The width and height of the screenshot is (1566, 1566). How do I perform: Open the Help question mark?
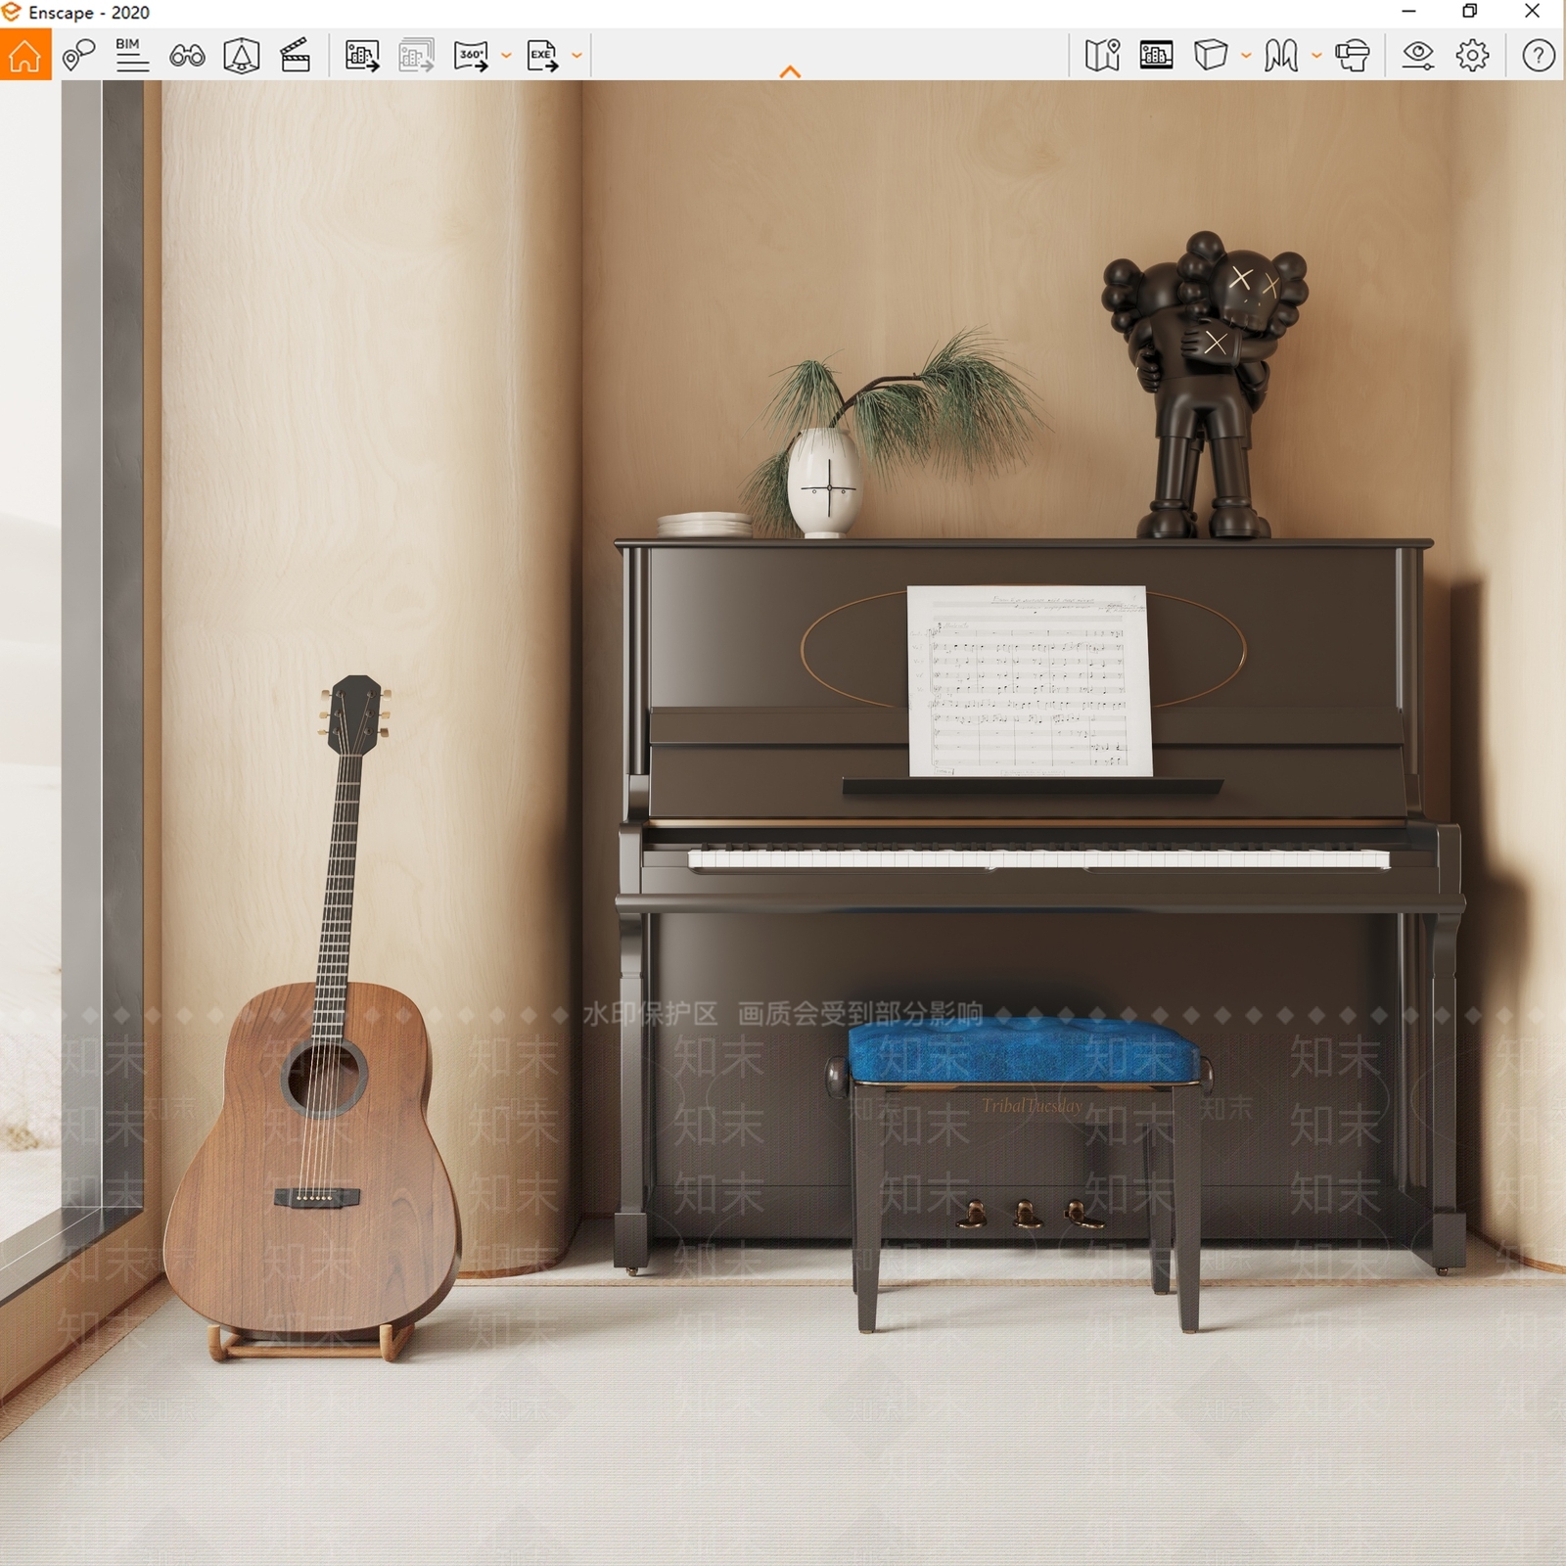(x=1539, y=55)
